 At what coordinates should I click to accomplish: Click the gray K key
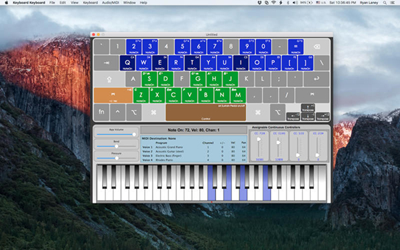pos(246,79)
